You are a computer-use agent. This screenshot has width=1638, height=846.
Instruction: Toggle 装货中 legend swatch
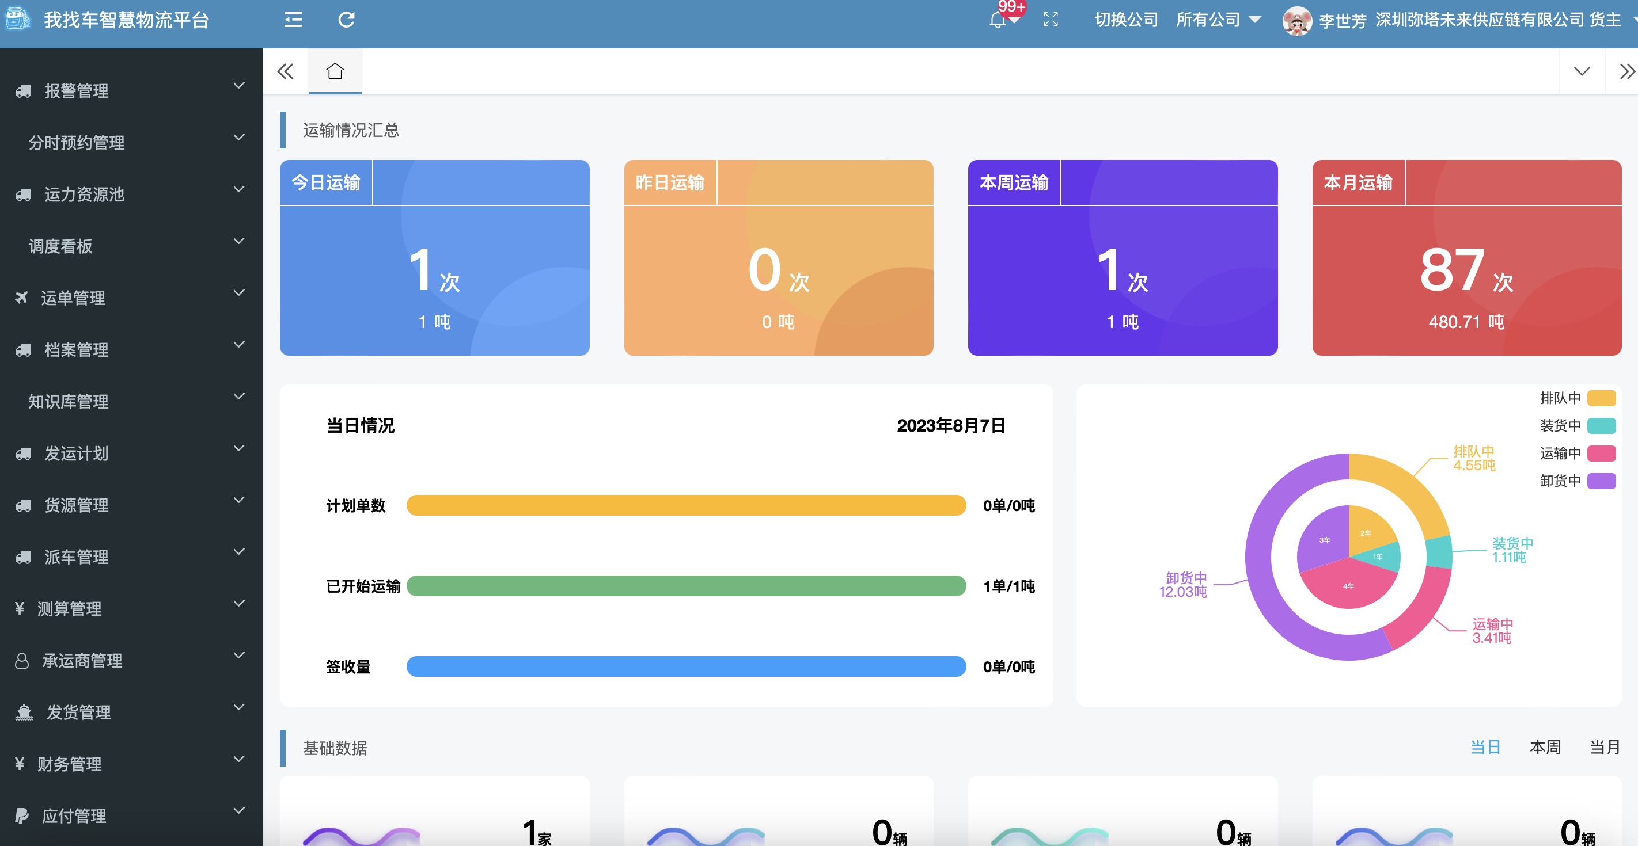[1601, 425]
